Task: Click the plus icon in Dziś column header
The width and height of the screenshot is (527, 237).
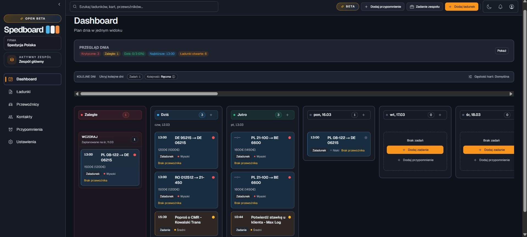Action: point(211,115)
